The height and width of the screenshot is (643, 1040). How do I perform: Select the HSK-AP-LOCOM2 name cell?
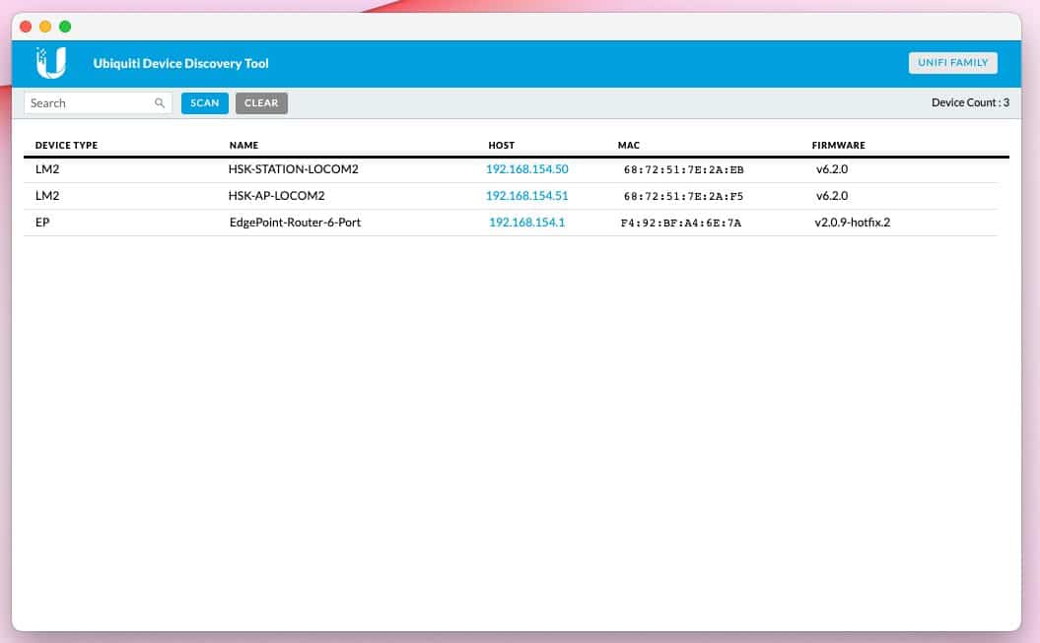coord(277,196)
